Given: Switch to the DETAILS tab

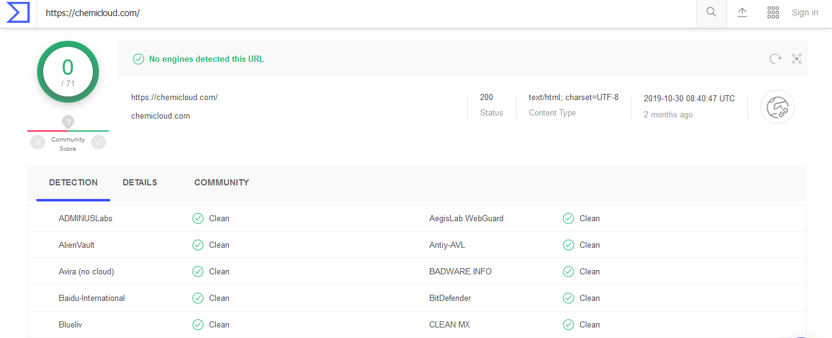Looking at the screenshot, I should click(140, 183).
